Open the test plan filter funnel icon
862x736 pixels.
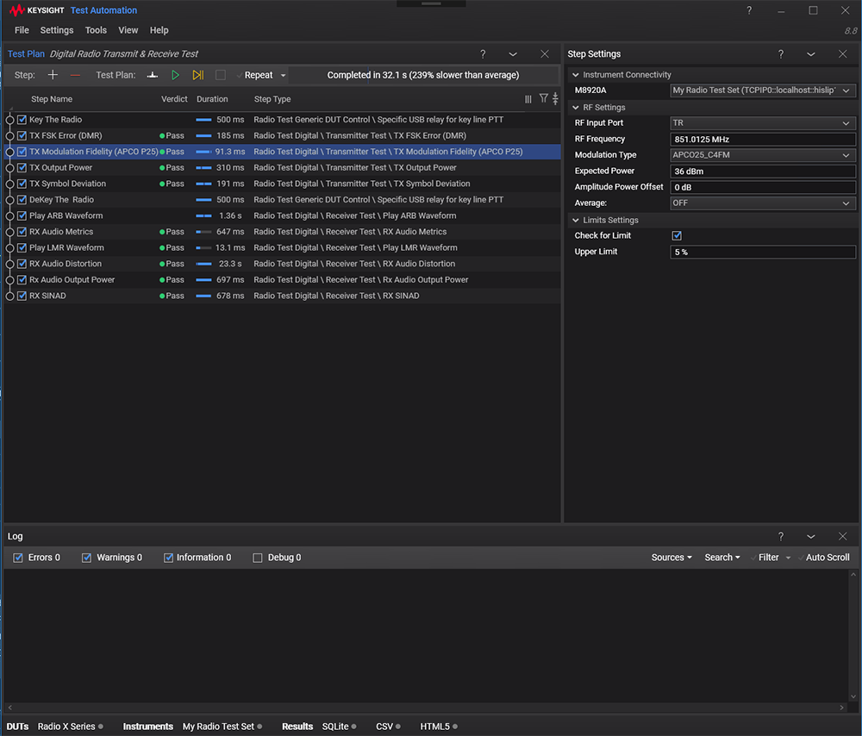click(x=543, y=99)
